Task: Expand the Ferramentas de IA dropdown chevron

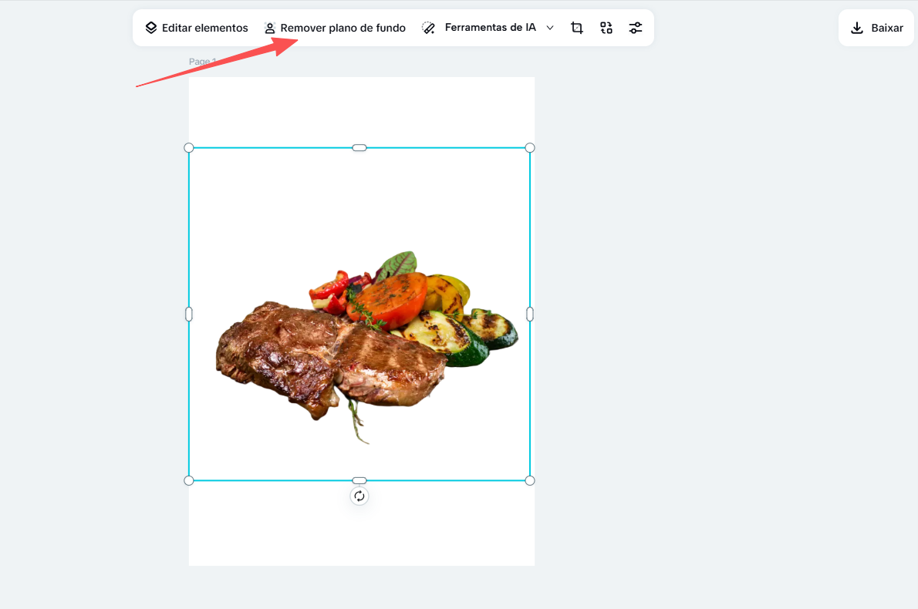Action: 550,27
